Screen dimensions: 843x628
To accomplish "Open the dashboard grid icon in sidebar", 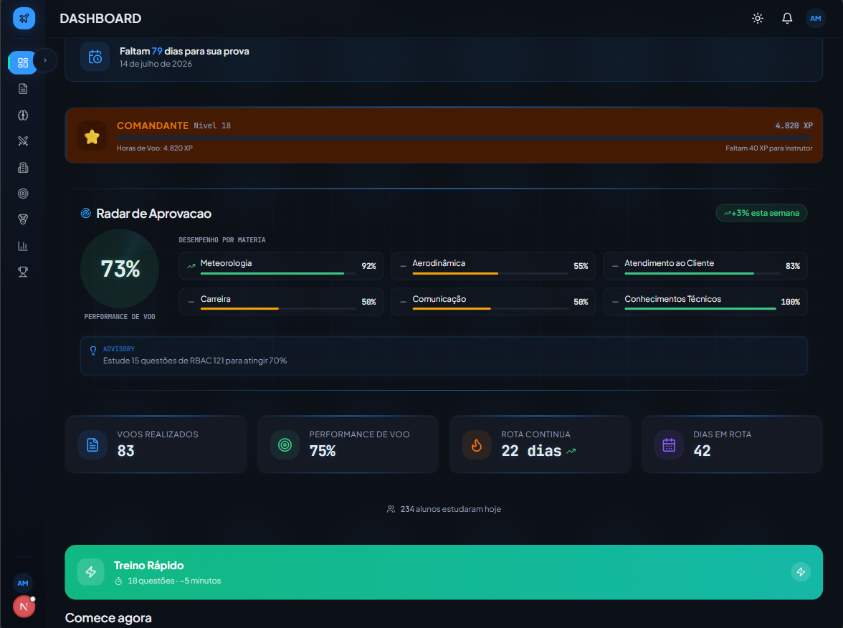I will pos(23,62).
